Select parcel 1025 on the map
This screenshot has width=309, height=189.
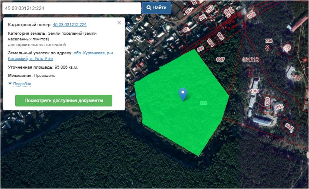point(251,15)
